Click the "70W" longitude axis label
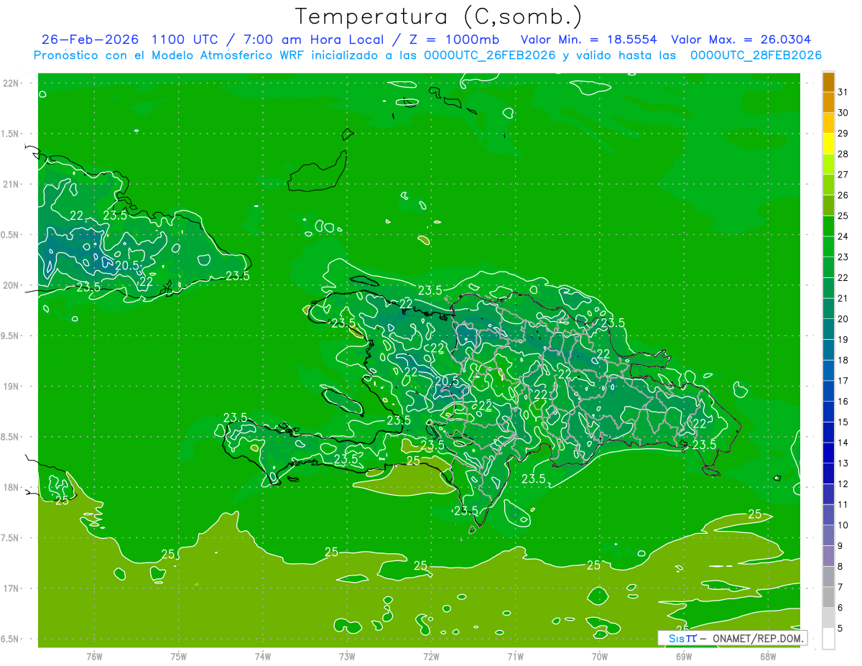This screenshot has height=666, width=862. click(600, 656)
